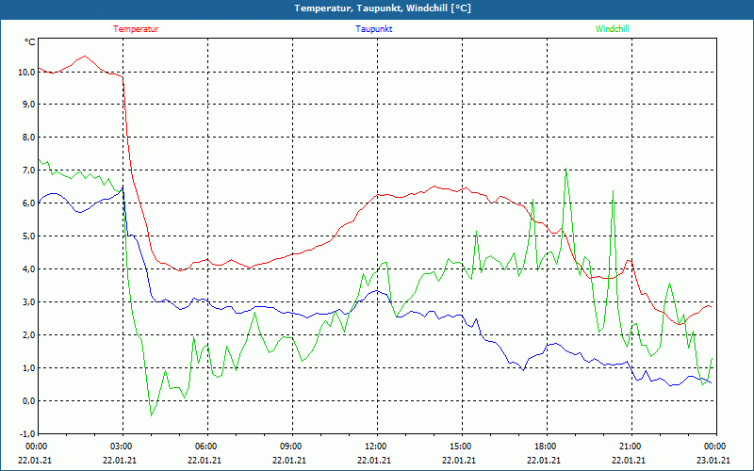This screenshot has height=471, width=754.
Task: Click the 3,0 y-axis value
Action: [28, 302]
